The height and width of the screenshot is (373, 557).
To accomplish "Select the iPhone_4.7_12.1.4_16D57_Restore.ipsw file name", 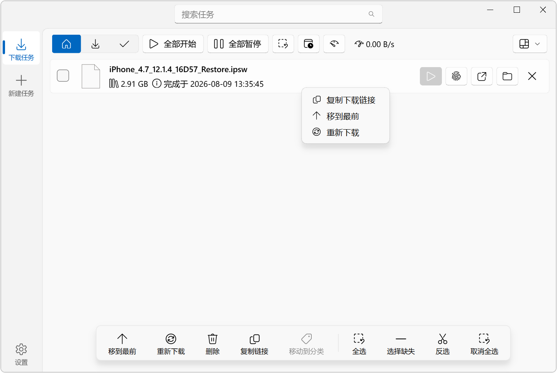I will point(178,69).
